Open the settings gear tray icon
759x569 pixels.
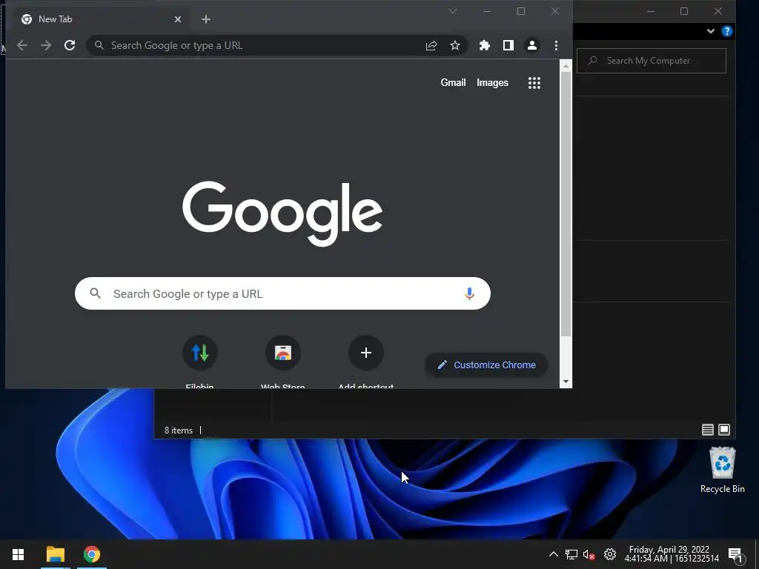[610, 554]
